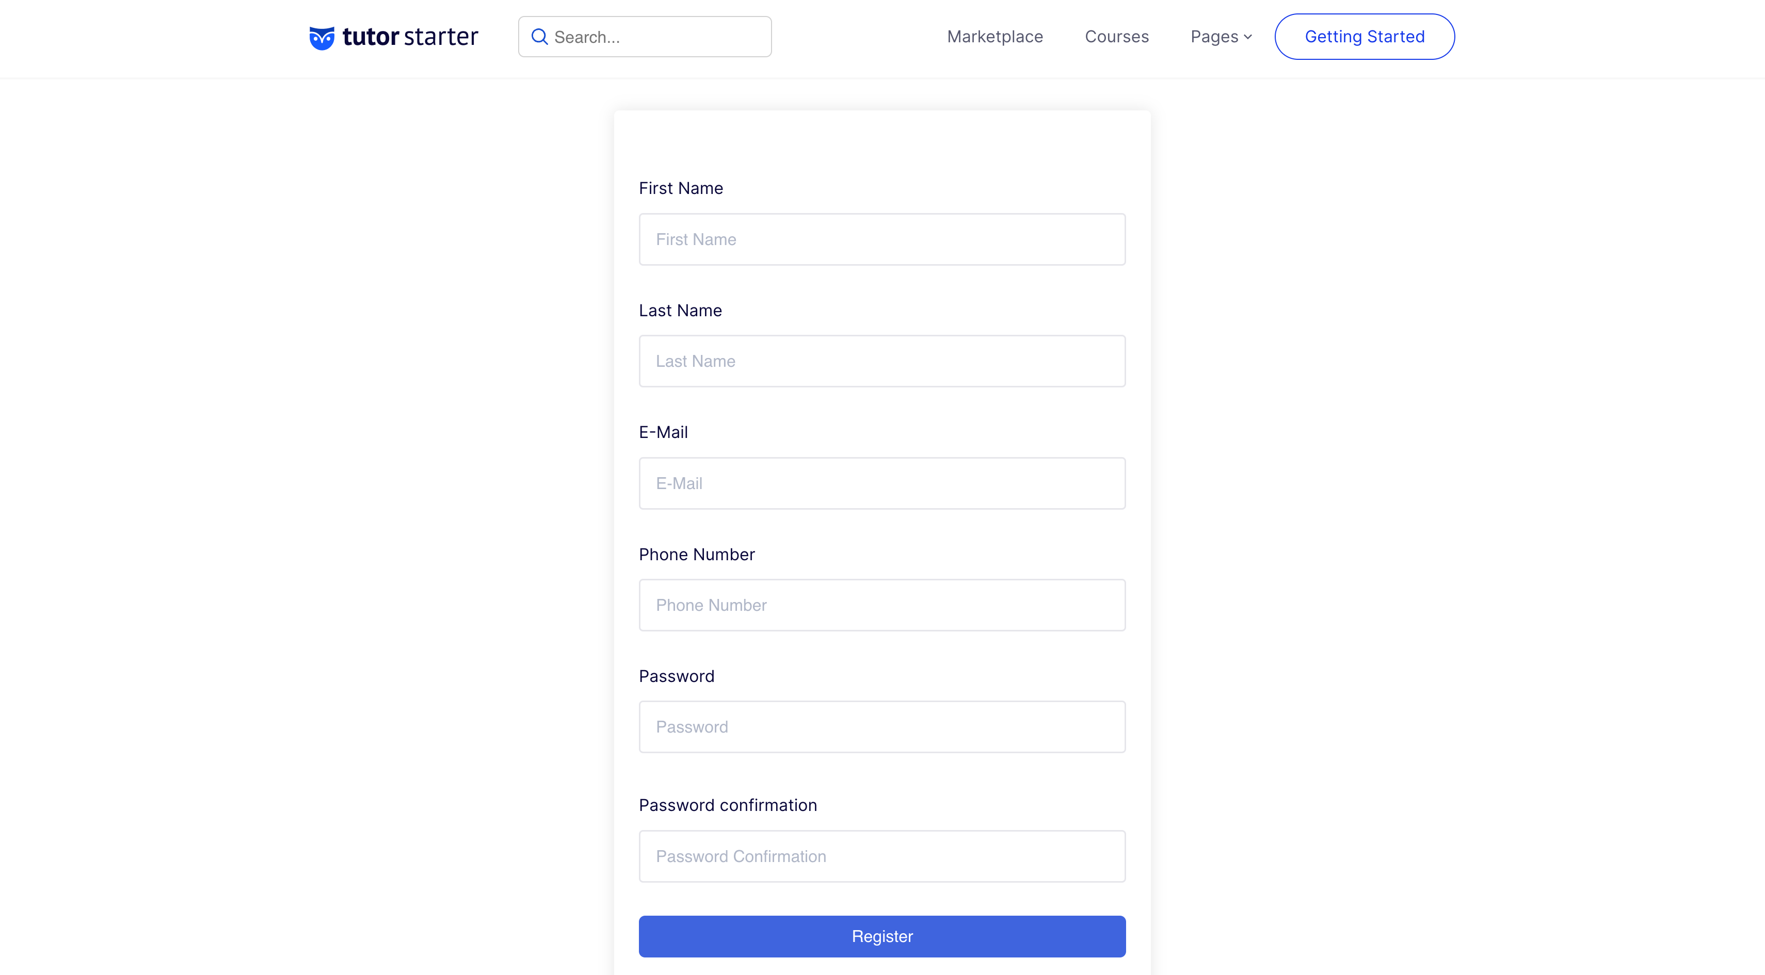Screen dimensions: 1765x975
Task: Expand the Pages dropdown chevron
Action: [x=1248, y=37]
